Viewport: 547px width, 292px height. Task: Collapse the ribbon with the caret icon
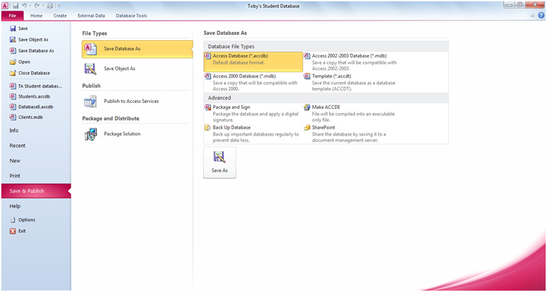[x=533, y=15]
